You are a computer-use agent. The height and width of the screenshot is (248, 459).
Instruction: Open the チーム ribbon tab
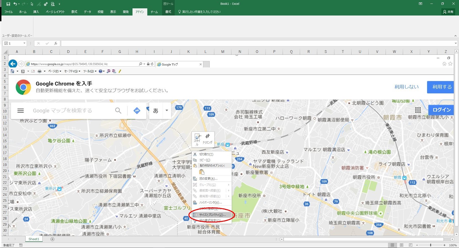(154, 12)
